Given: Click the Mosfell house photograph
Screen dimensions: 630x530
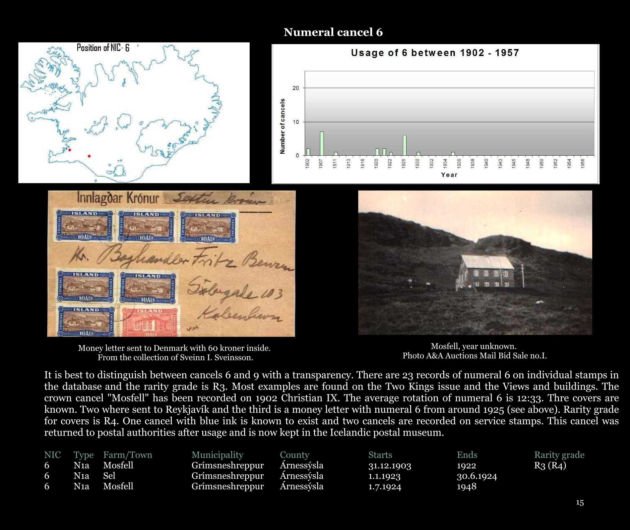Looking at the screenshot, I should pos(475,262).
